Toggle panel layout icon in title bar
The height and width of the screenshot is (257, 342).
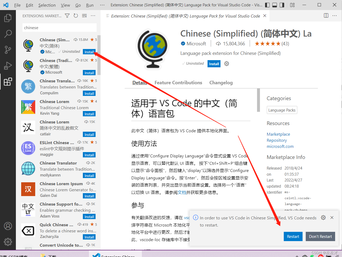[x=275, y=5]
